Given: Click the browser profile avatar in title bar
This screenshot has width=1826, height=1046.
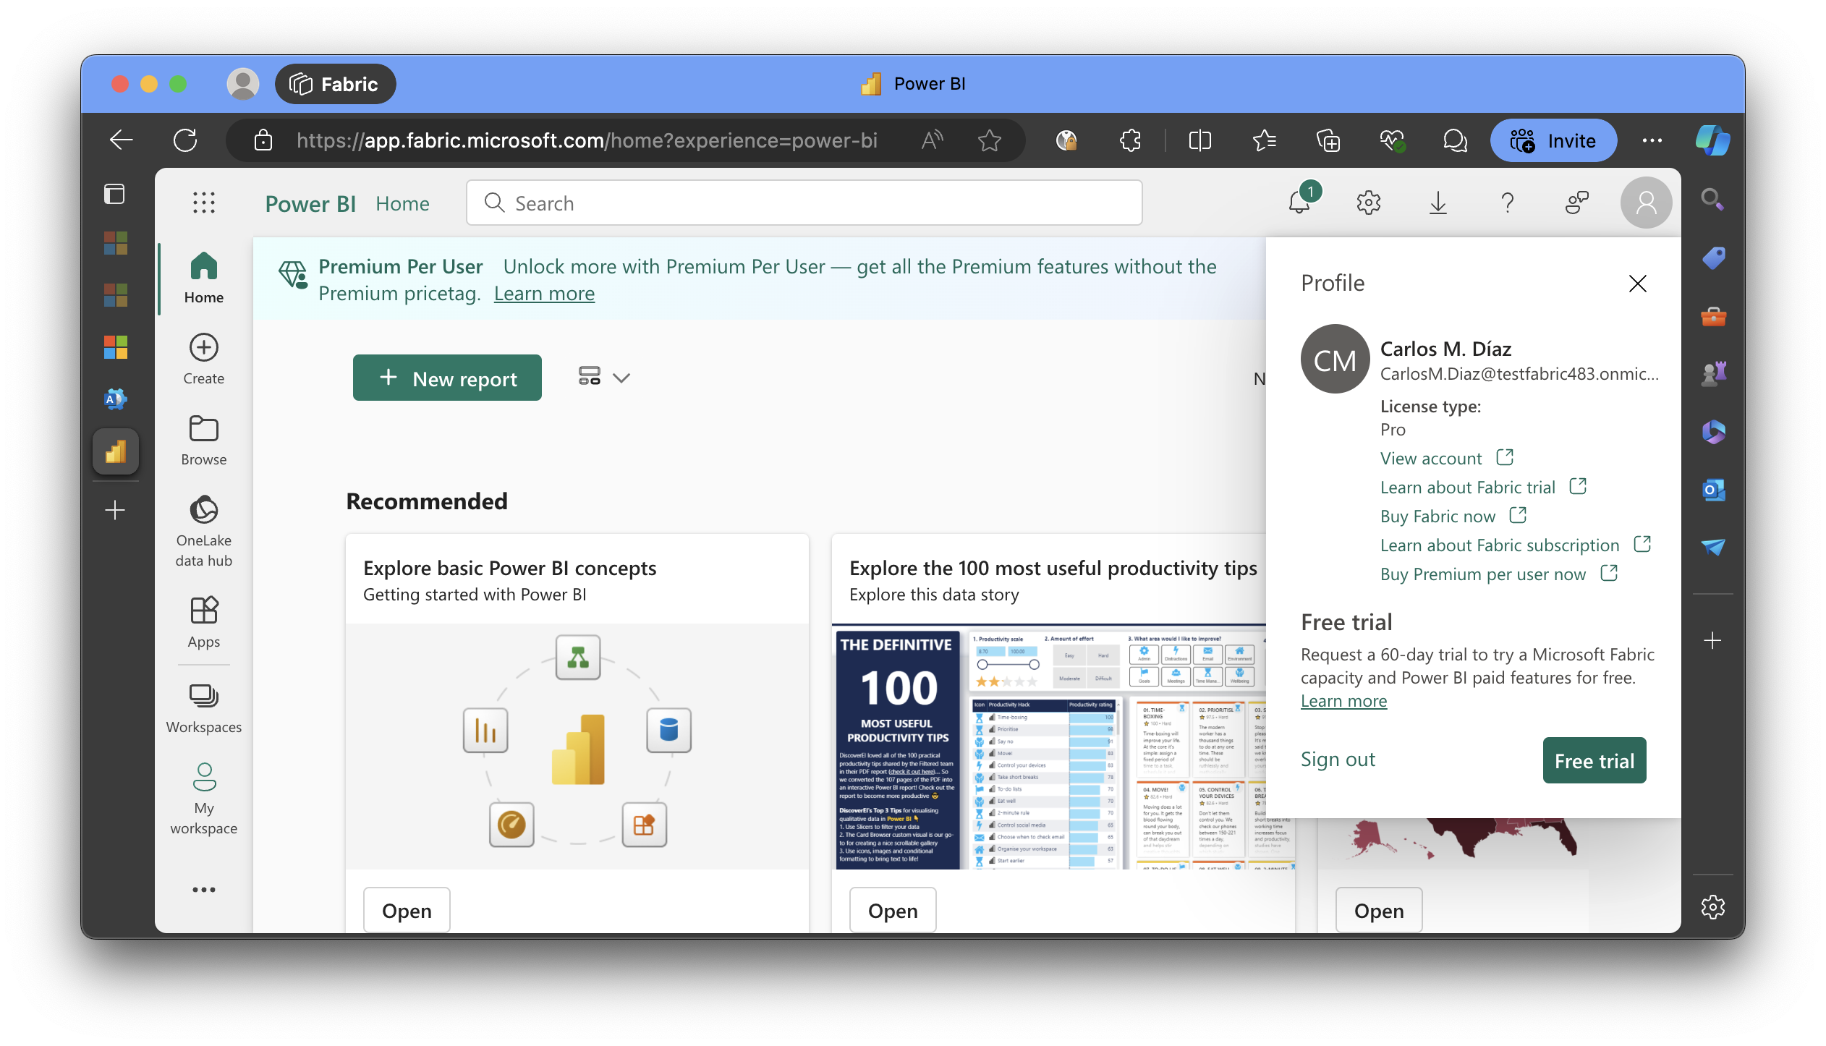Looking at the screenshot, I should (243, 84).
